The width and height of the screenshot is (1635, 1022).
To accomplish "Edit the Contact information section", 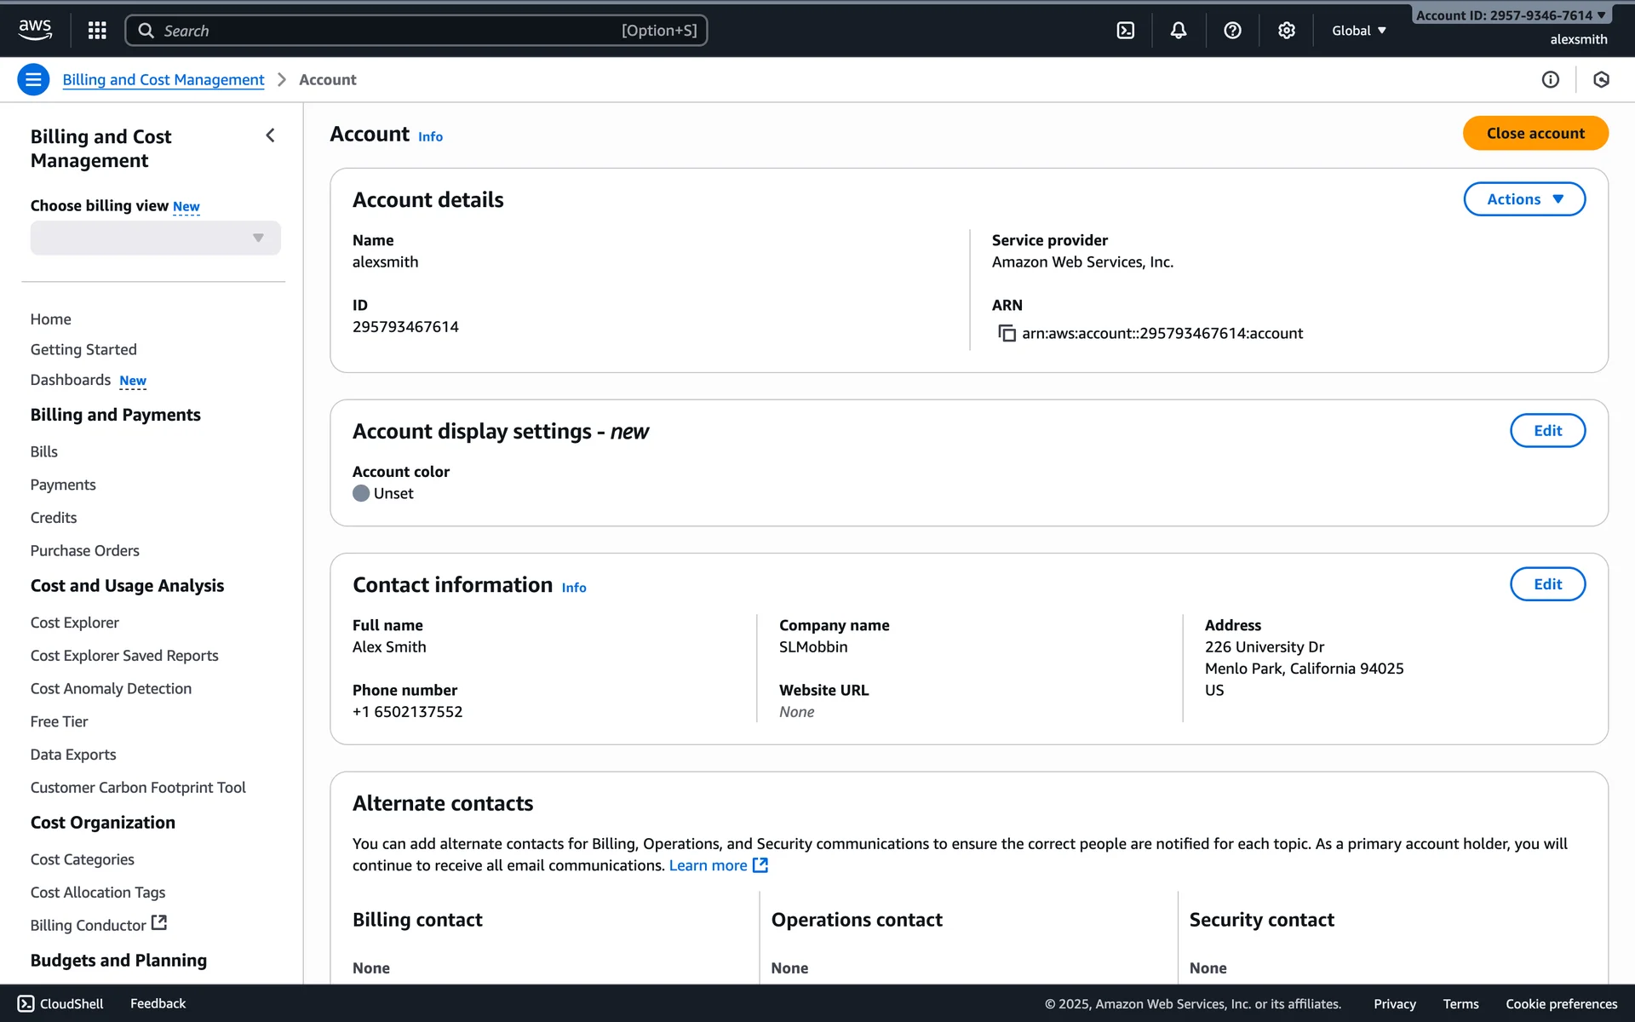I will click(1547, 584).
